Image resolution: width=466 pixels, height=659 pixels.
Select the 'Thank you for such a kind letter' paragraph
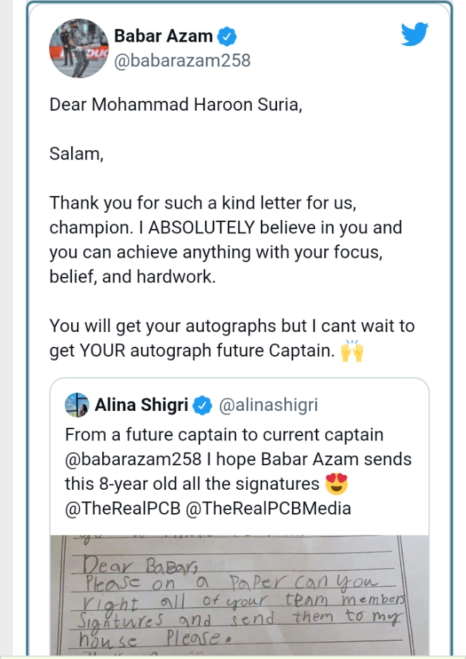(227, 240)
